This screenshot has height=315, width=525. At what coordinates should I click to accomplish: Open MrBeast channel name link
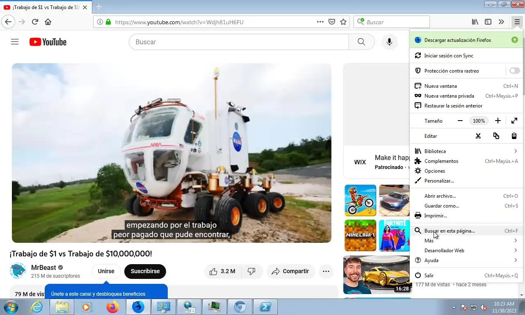(x=43, y=267)
